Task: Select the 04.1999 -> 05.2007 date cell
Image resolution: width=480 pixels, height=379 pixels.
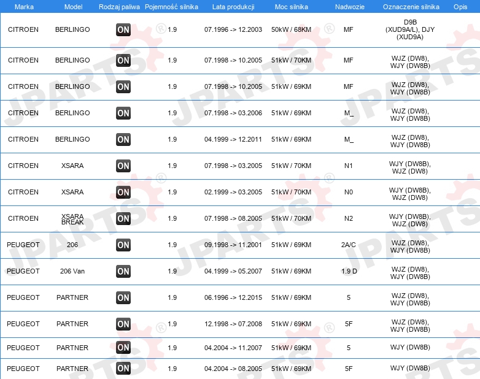Action: [x=233, y=271]
